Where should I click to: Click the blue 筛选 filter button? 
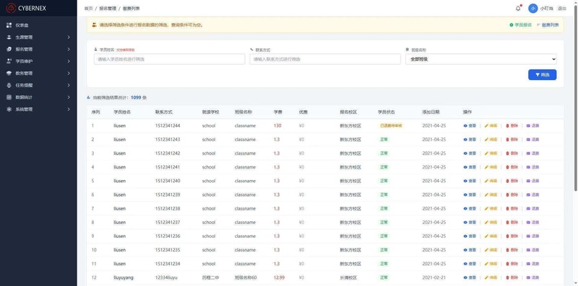(543, 75)
